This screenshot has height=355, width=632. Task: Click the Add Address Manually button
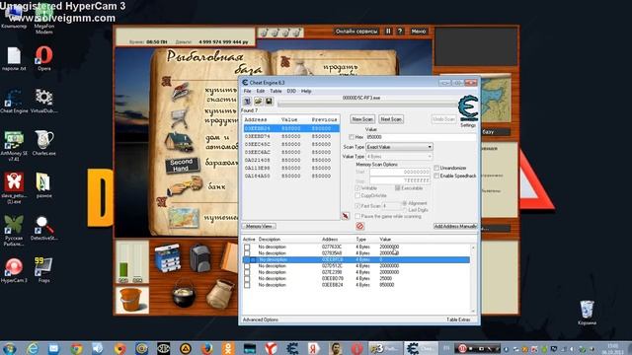[x=455, y=226]
